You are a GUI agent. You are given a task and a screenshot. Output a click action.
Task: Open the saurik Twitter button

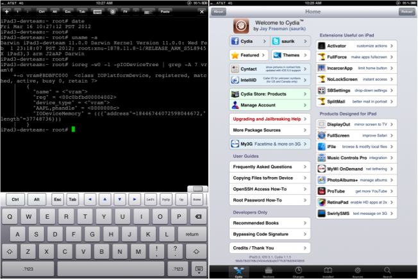point(289,42)
